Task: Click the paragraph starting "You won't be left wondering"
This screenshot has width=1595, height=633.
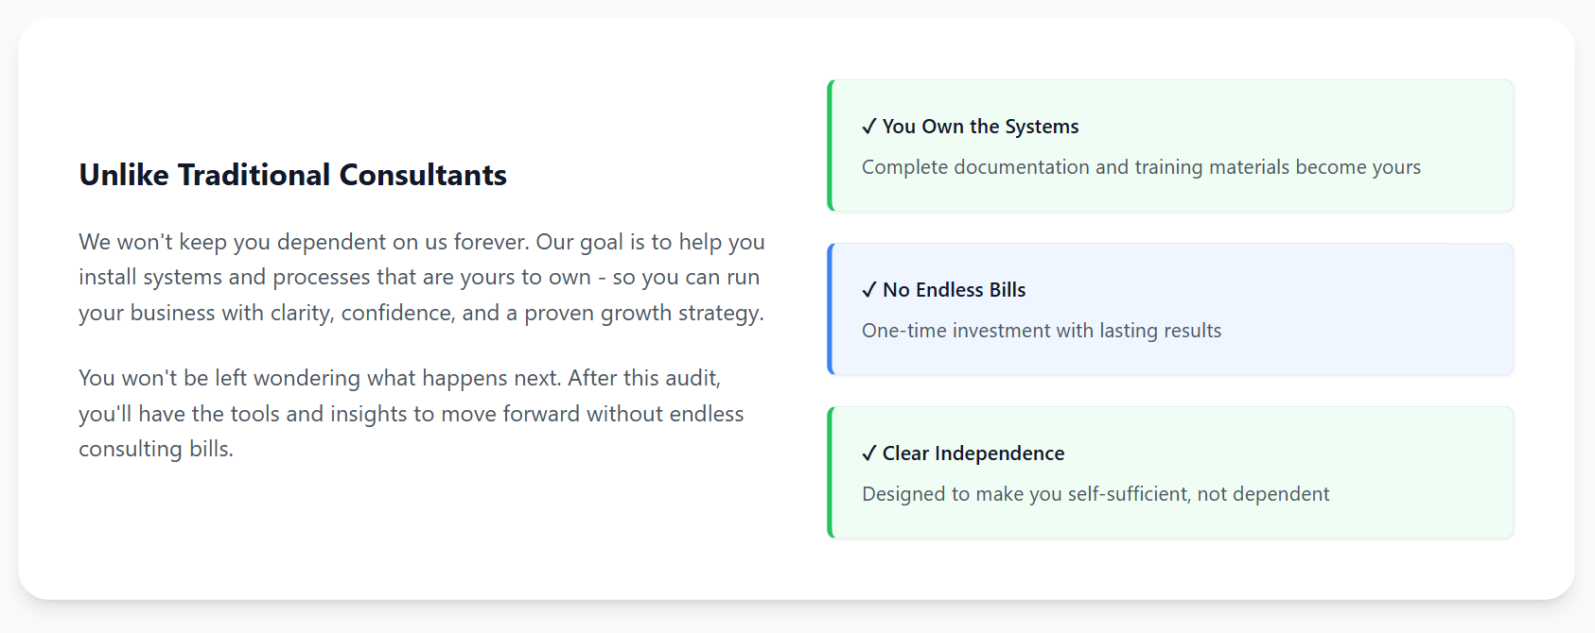Action: point(412,413)
